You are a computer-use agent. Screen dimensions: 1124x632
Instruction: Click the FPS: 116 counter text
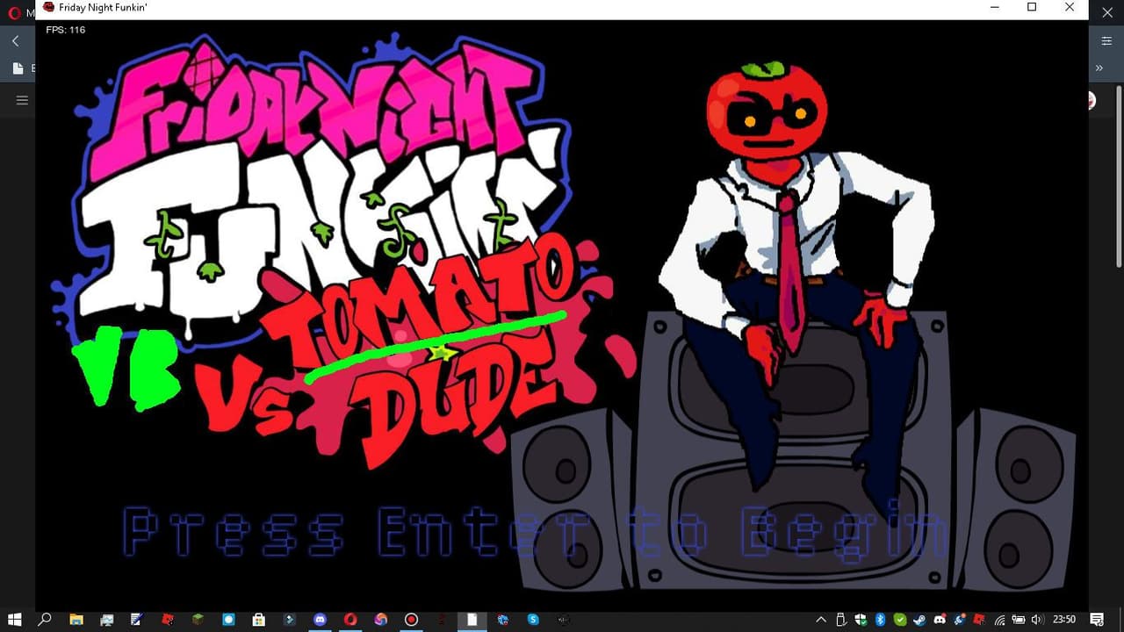(66, 30)
